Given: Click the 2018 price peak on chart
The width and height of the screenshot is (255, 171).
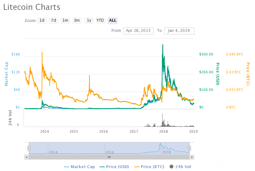Looking at the screenshot, I should 163,45.
